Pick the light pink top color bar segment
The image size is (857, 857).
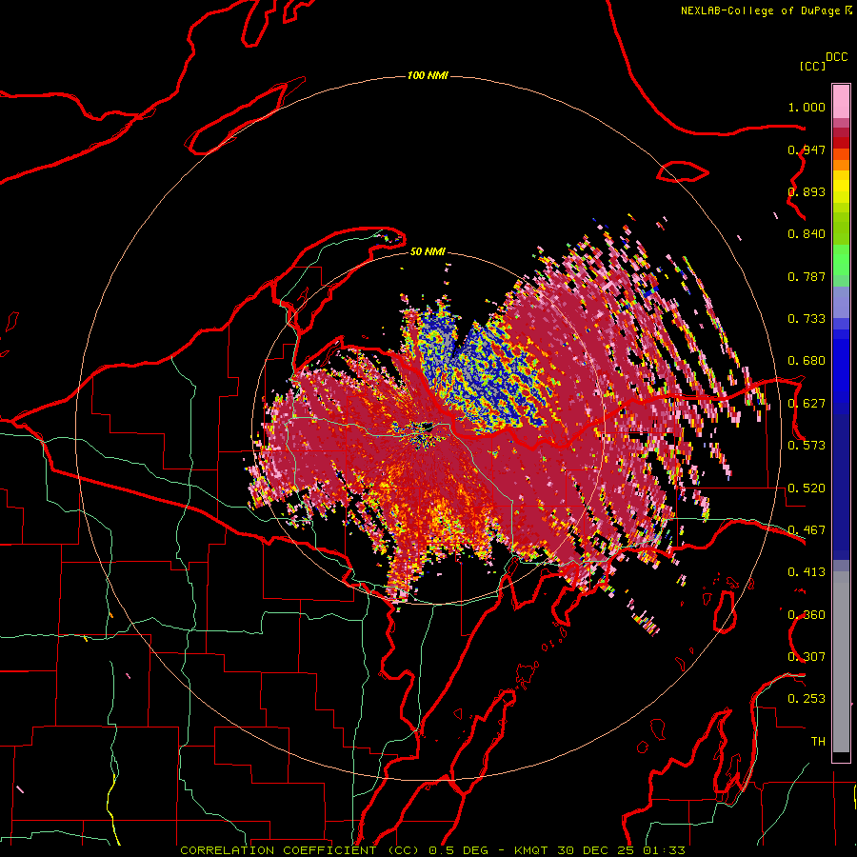[841, 102]
